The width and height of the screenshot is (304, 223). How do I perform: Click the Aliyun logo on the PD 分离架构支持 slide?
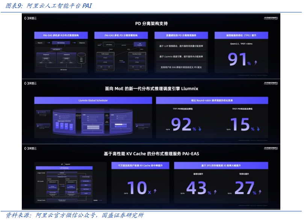pos(30,18)
